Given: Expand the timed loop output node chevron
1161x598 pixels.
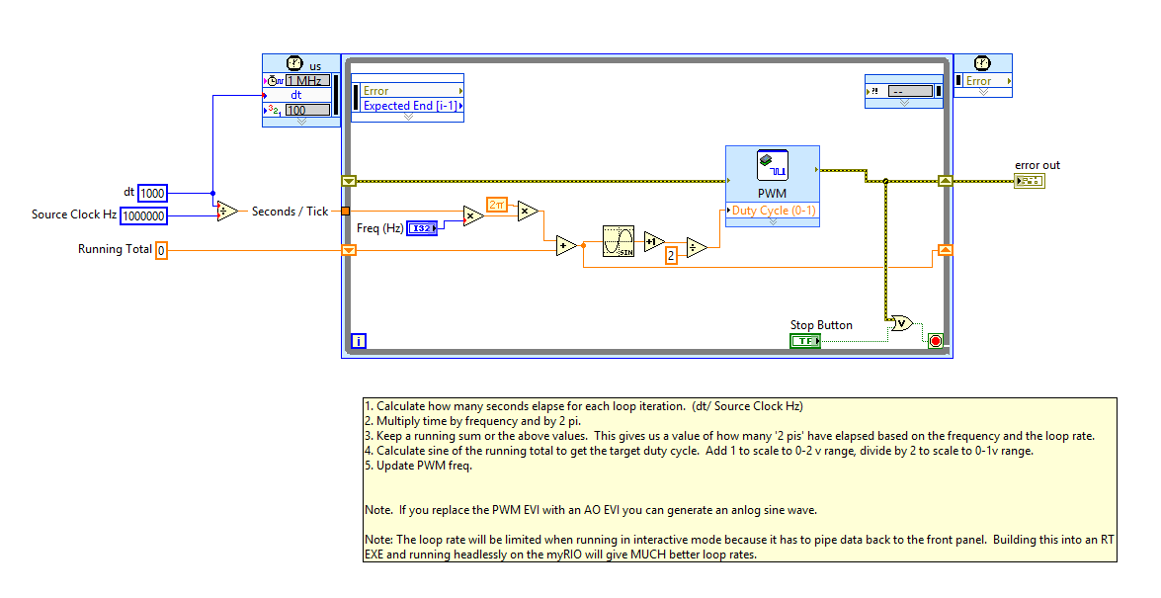Looking at the screenshot, I should 983,93.
